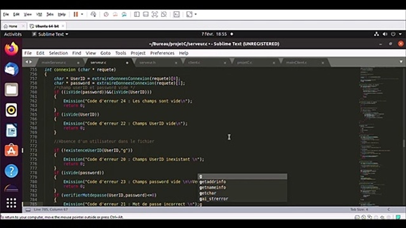Open the dropdown next to the pause button

tap(82, 14)
